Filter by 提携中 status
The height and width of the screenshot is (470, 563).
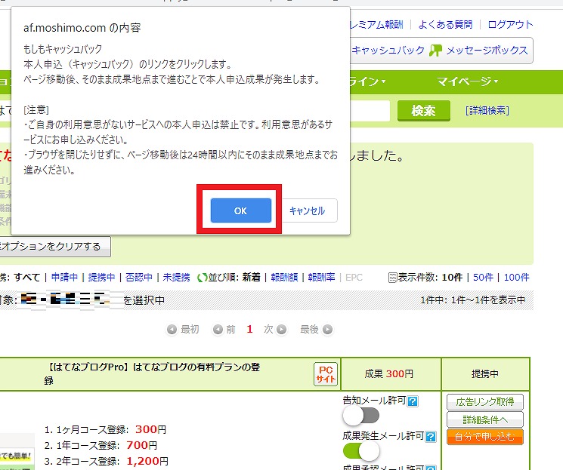click(101, 277)
